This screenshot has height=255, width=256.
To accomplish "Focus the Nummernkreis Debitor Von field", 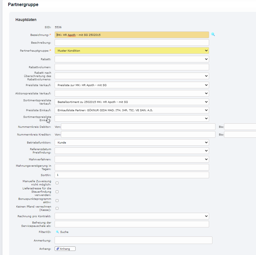I will pyautogui.click(x=138, y=127).
